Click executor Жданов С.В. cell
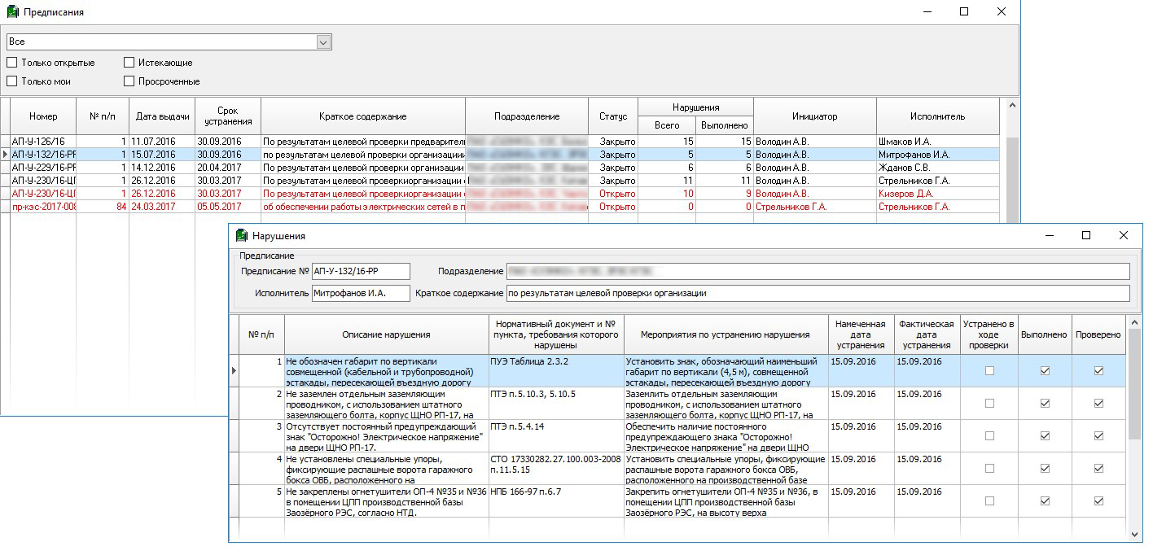The image size is (1153, 555). click(x=938, y=168)
